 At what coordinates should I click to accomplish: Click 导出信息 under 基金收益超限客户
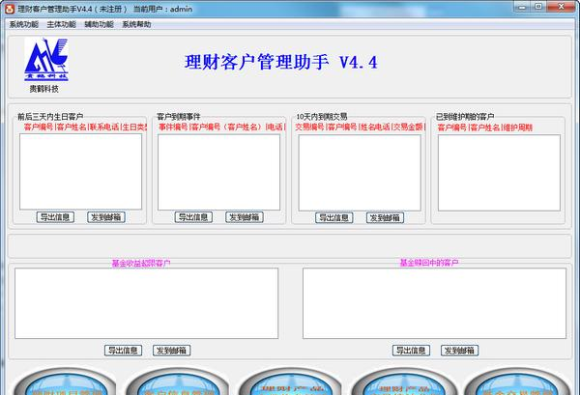point(123,351)
